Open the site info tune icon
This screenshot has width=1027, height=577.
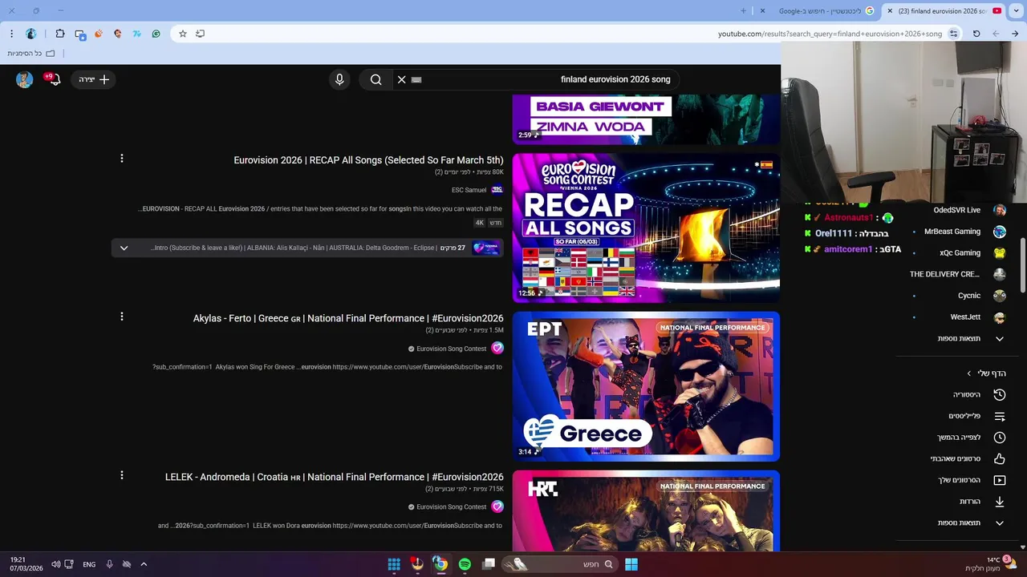pos(953,34)
